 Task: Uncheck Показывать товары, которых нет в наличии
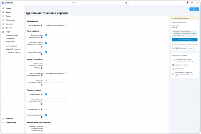(46, 43)
